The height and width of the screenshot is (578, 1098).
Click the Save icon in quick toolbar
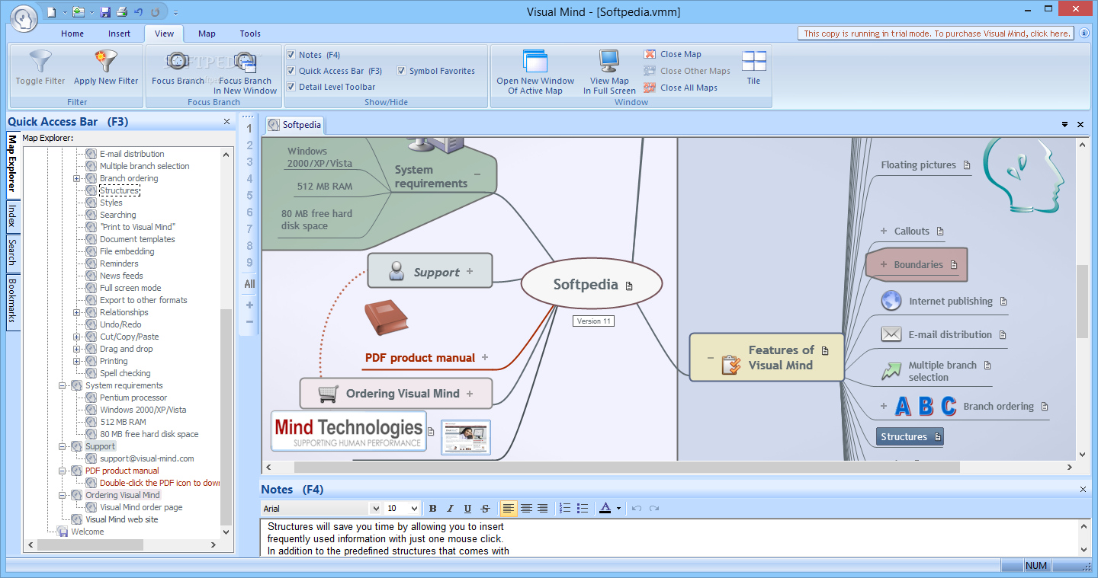point(105,12)
